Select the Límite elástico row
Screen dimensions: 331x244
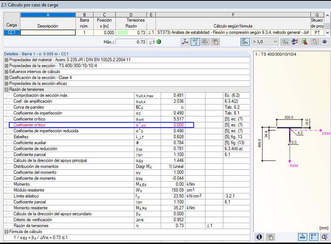127,196
